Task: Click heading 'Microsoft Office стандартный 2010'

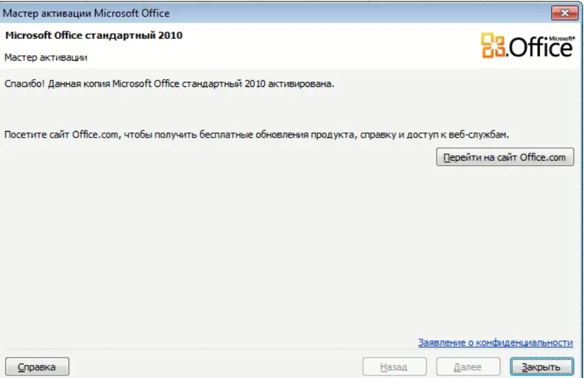Action: coord(94,36)
